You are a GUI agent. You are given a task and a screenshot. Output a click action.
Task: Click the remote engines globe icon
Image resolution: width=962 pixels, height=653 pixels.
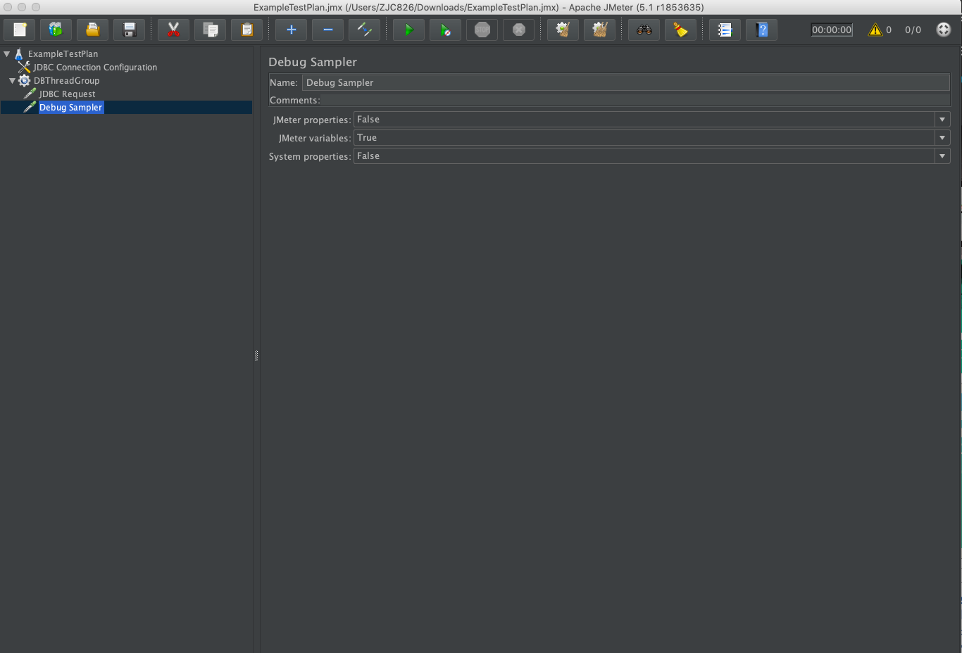click(x=944, y=30)
